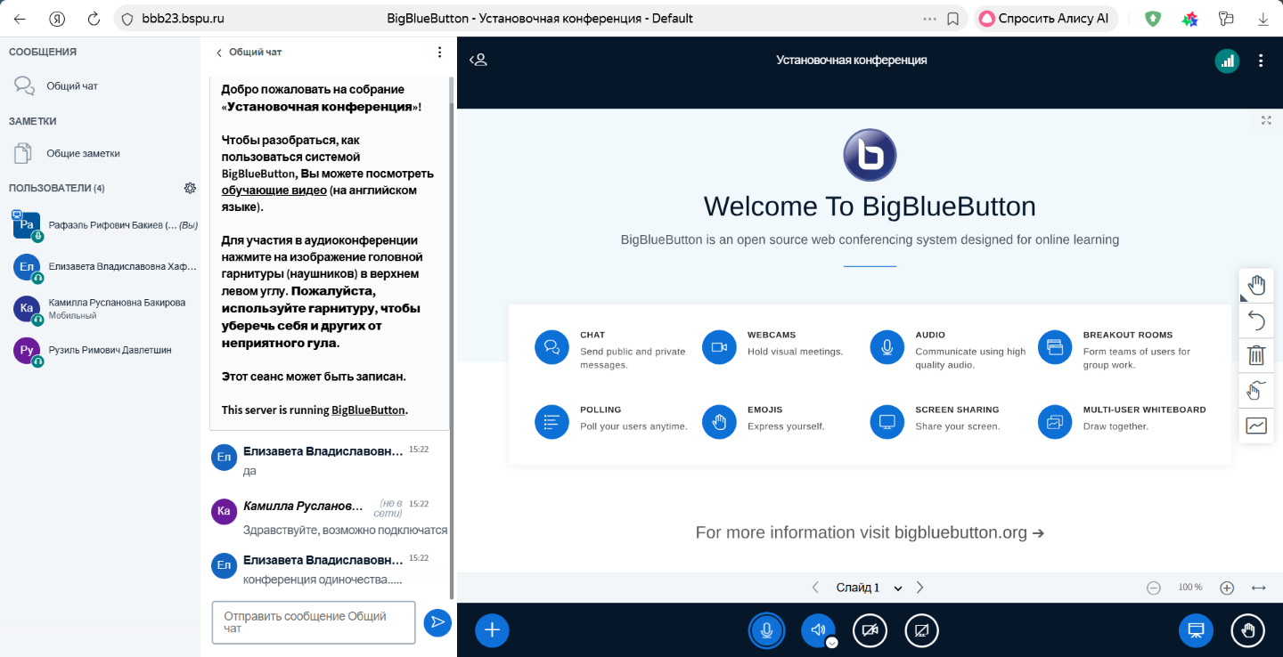
Task: Open chat options three-dot menu
Action: tap(439, 53)
